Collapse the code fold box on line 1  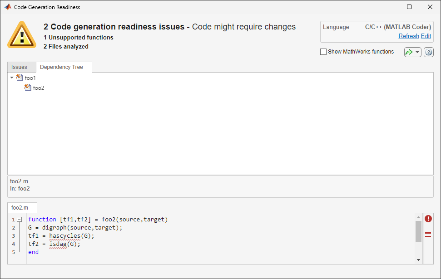pos(19,219)
